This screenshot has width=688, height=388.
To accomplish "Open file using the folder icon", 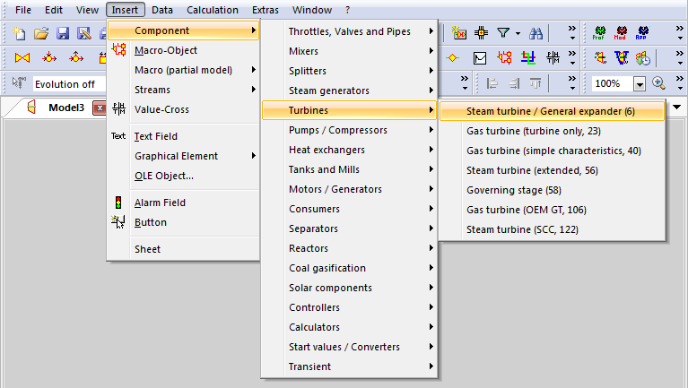I will click(x=40, y=33).
